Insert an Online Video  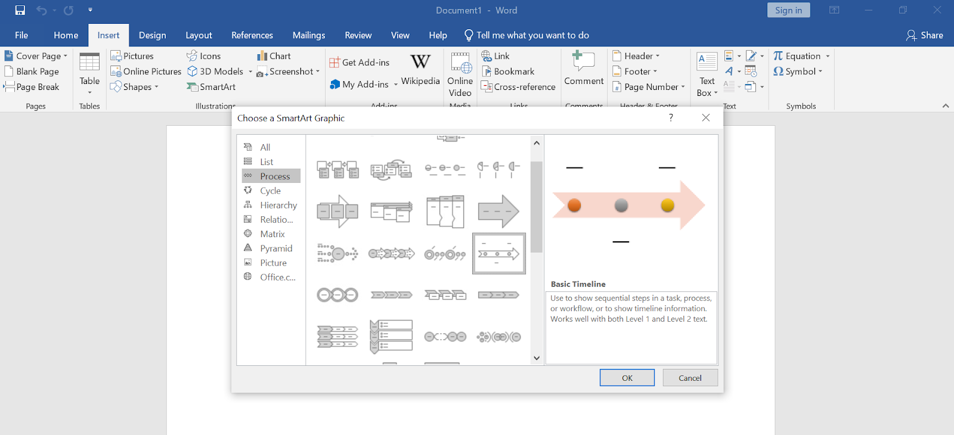[x=460, y=75]
